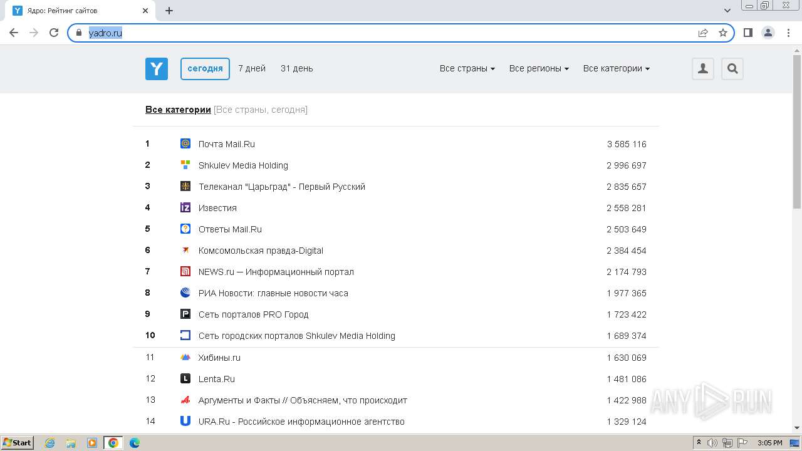Screen dimensions: 802x451
Task: Open the Комсомольская правда-Digital link
Action: 261,251
